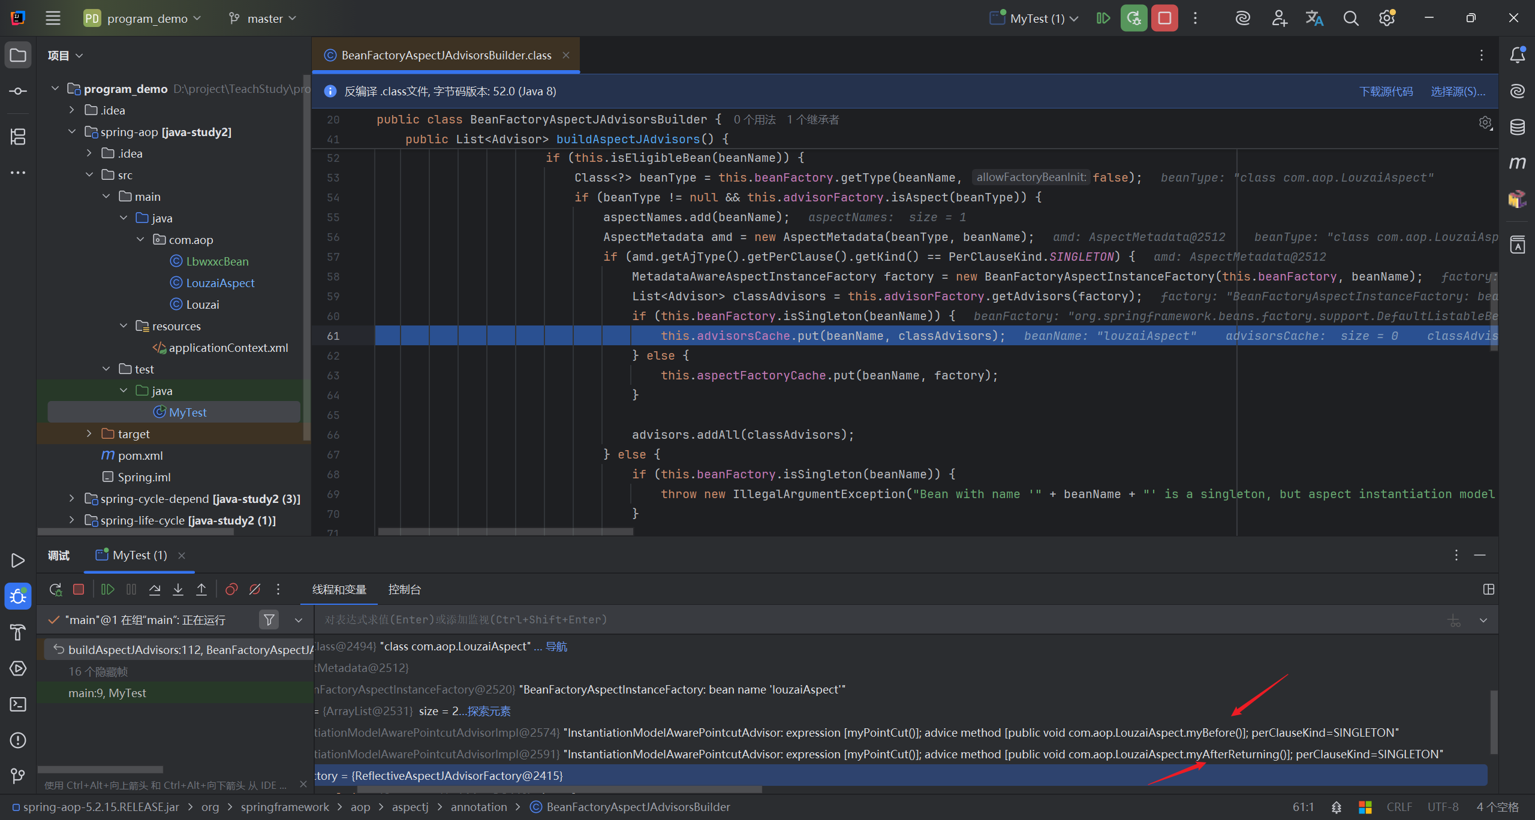Toggle the debug layout settings button
The image size is (1535, 820).
[x=1488, y=590]
